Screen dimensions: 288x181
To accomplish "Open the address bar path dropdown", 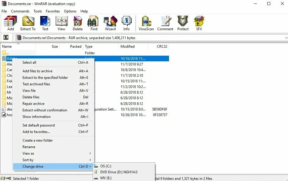I will tap(286, 38).
